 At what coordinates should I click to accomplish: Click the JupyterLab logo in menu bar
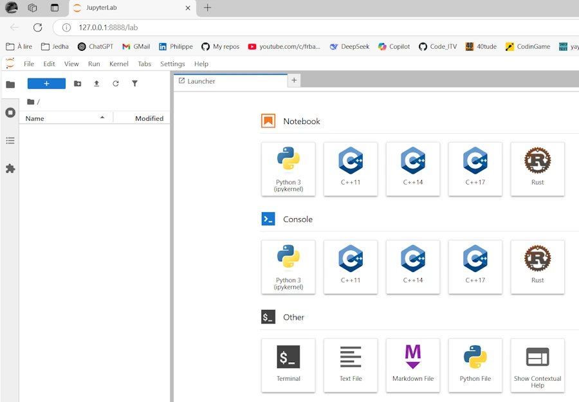pos(10,63)
